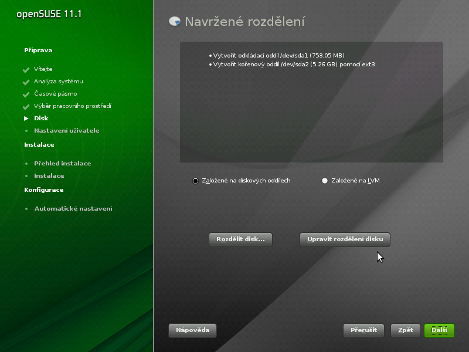
Task: Abort installation with the Přerušit button
Action: (363, 330)
